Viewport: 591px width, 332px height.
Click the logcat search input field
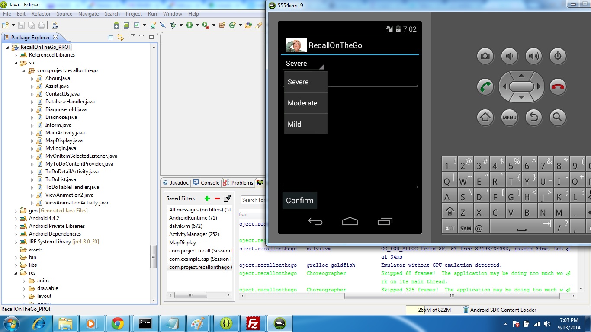click(254, 200)
